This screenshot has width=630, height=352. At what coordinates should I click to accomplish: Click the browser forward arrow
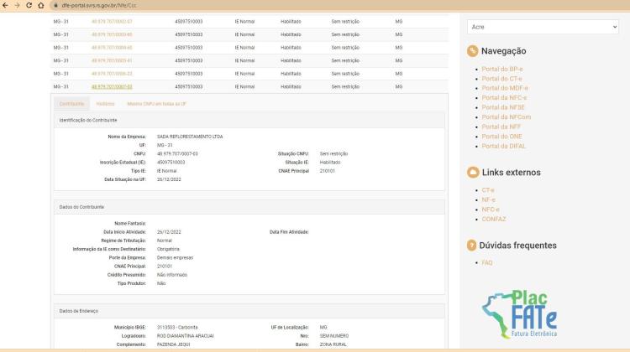(17, 6)
